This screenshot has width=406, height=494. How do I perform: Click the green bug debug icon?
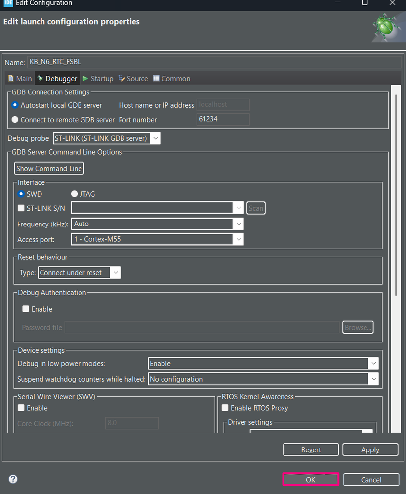(387, 27)
